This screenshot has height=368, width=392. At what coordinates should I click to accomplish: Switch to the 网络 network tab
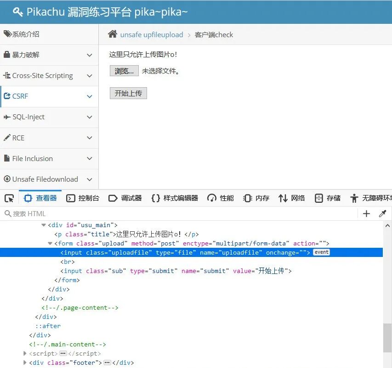click(x=292, y=198)
